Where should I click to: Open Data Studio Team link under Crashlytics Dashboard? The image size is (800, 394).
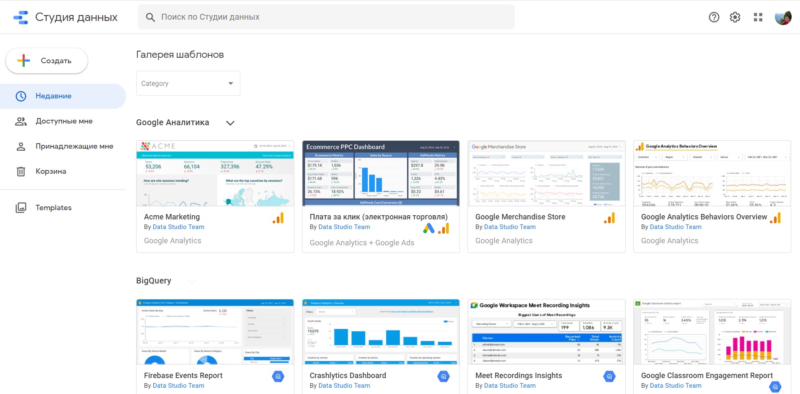[344, 386]
